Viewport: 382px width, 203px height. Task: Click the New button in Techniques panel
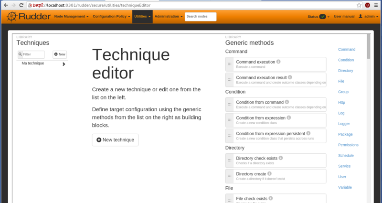pos(60,54)
